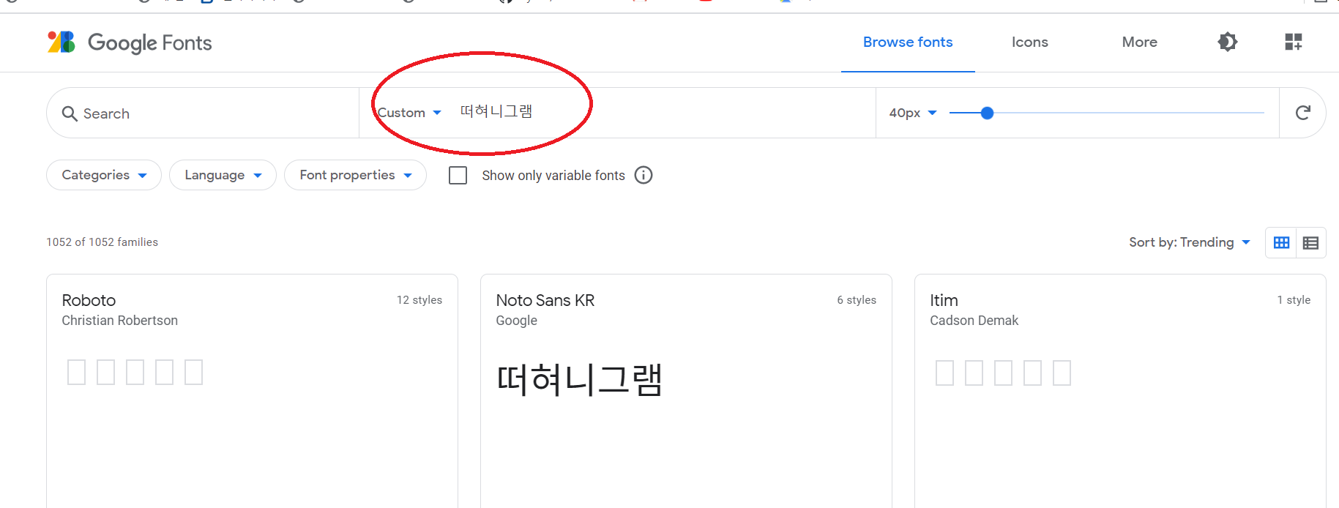
Task: Toggle the dark theme icon
Action: pos(1228,42)
